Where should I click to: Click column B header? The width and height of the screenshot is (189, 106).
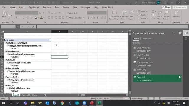60,32
